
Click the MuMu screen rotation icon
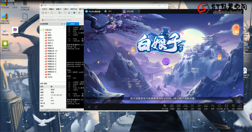(240, 107)
